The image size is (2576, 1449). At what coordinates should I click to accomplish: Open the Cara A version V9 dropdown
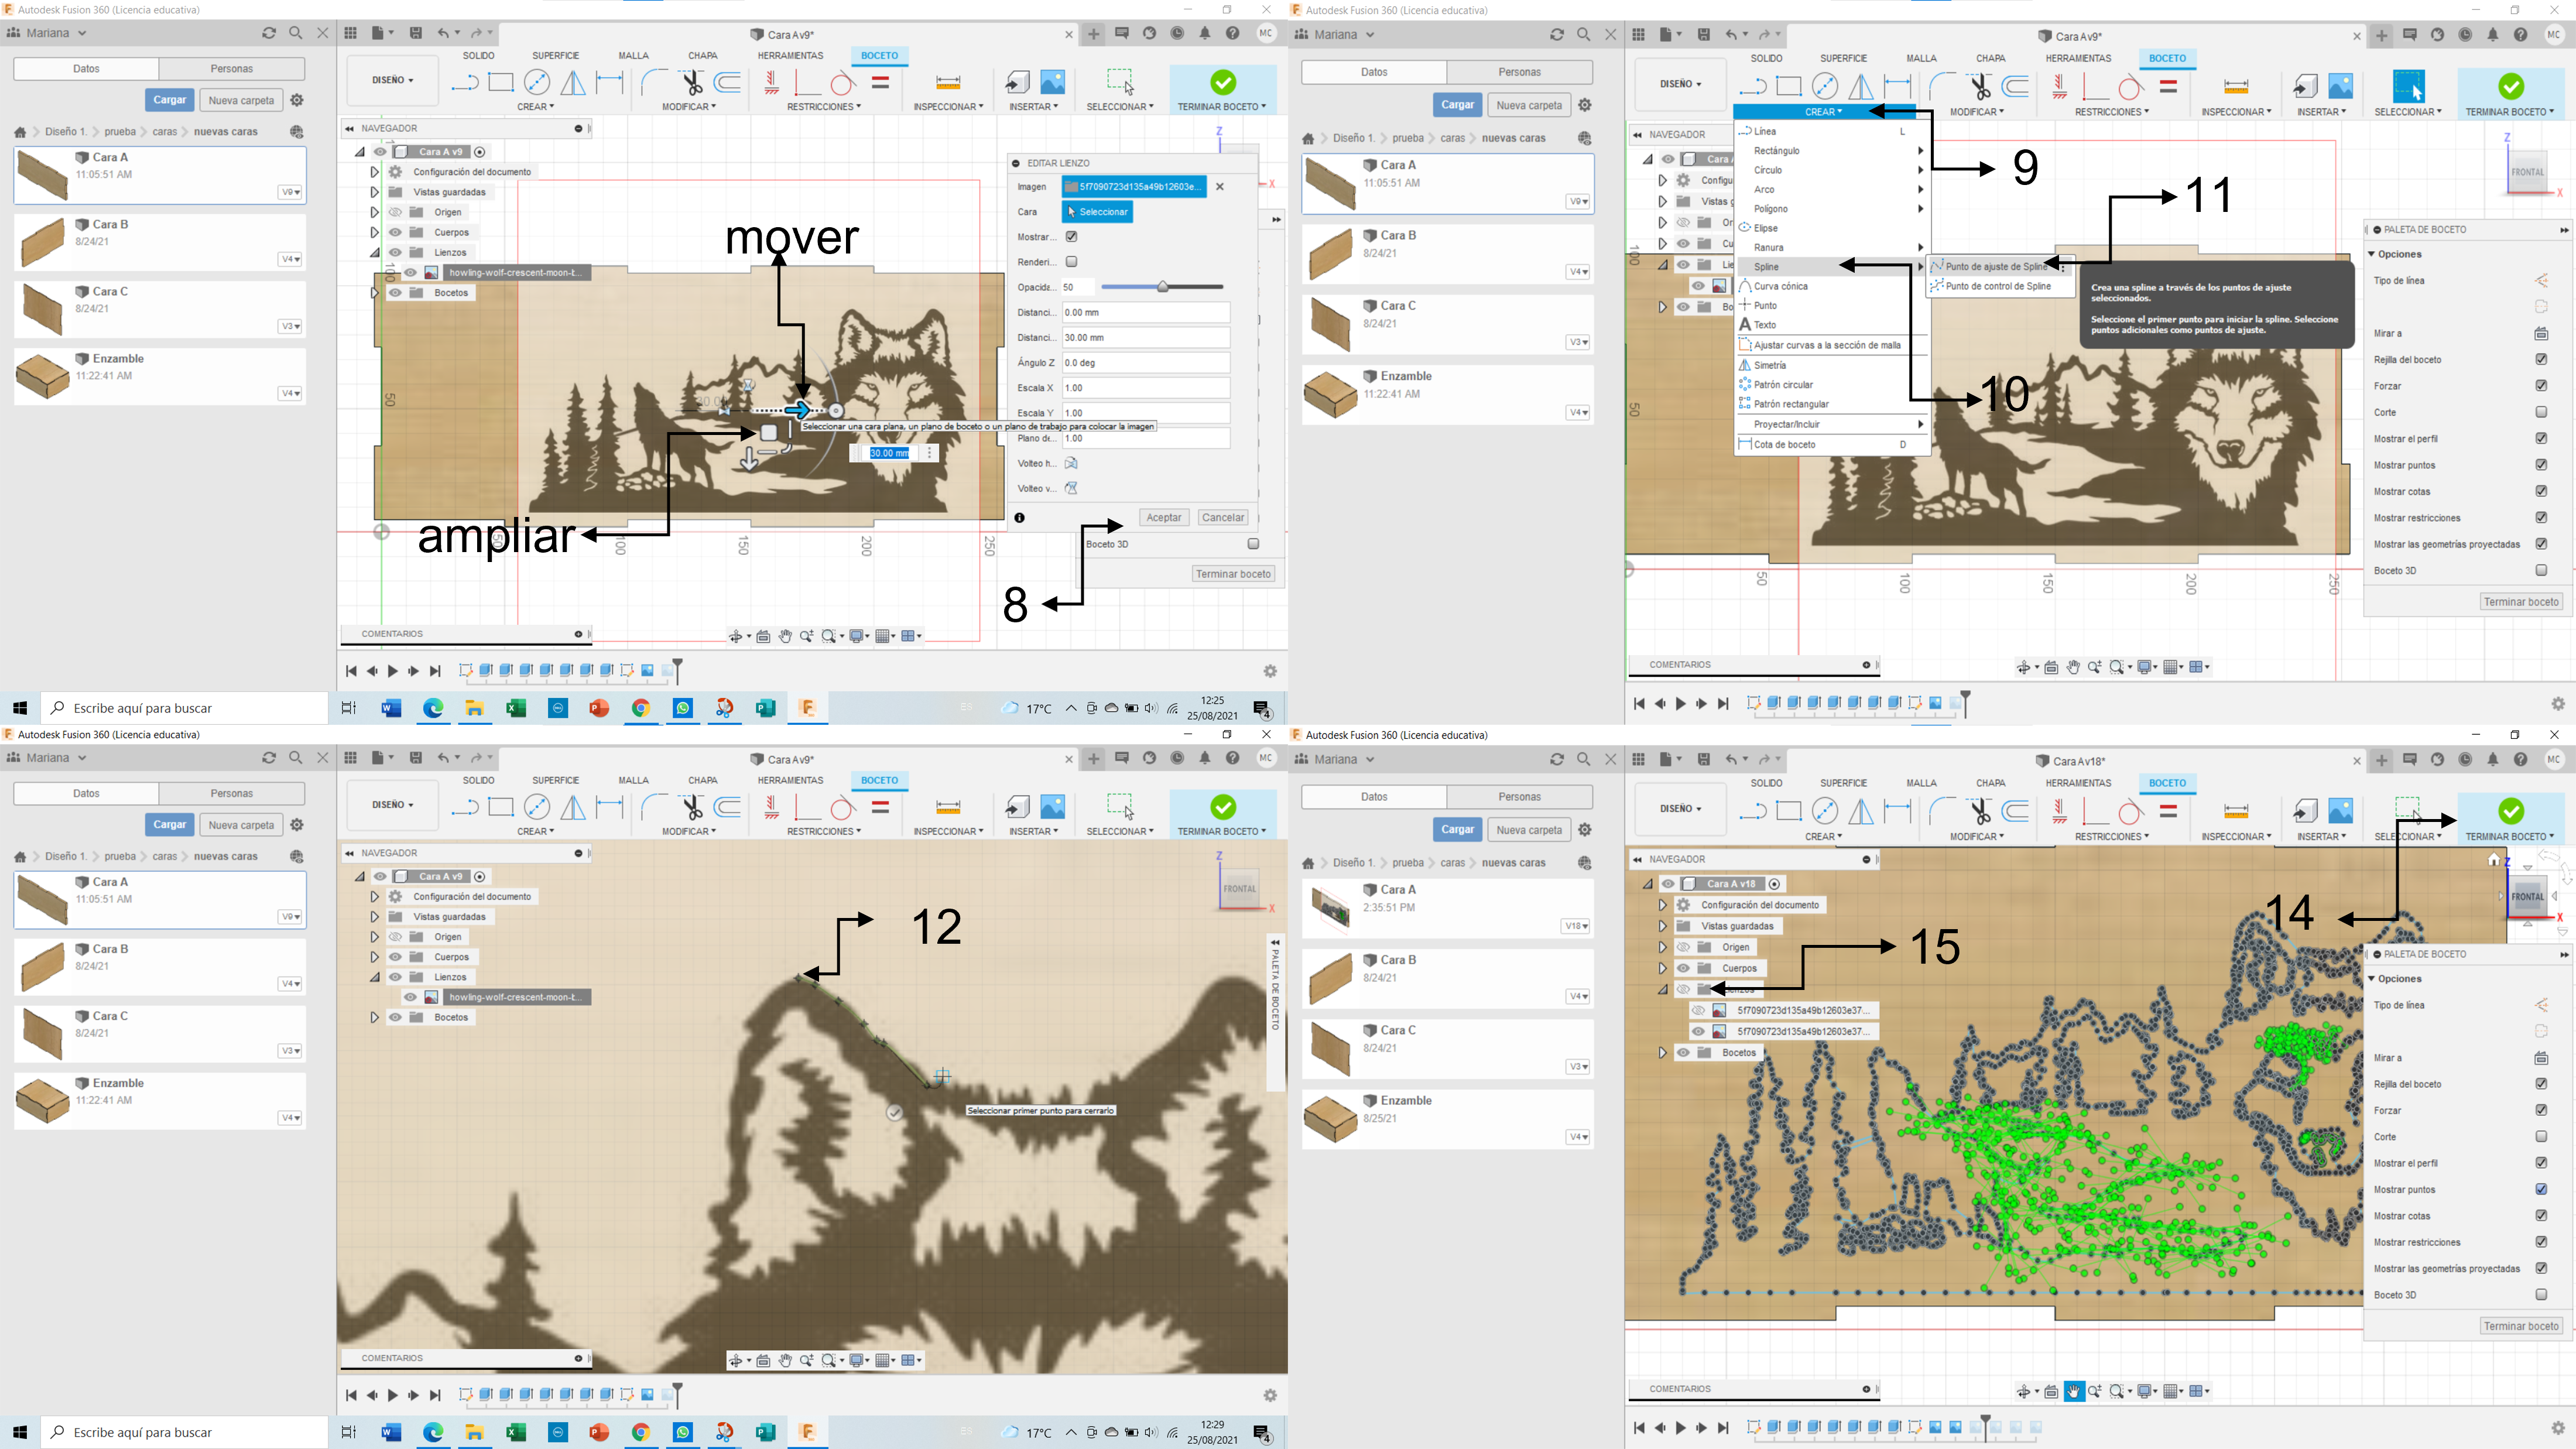[290, 192]
